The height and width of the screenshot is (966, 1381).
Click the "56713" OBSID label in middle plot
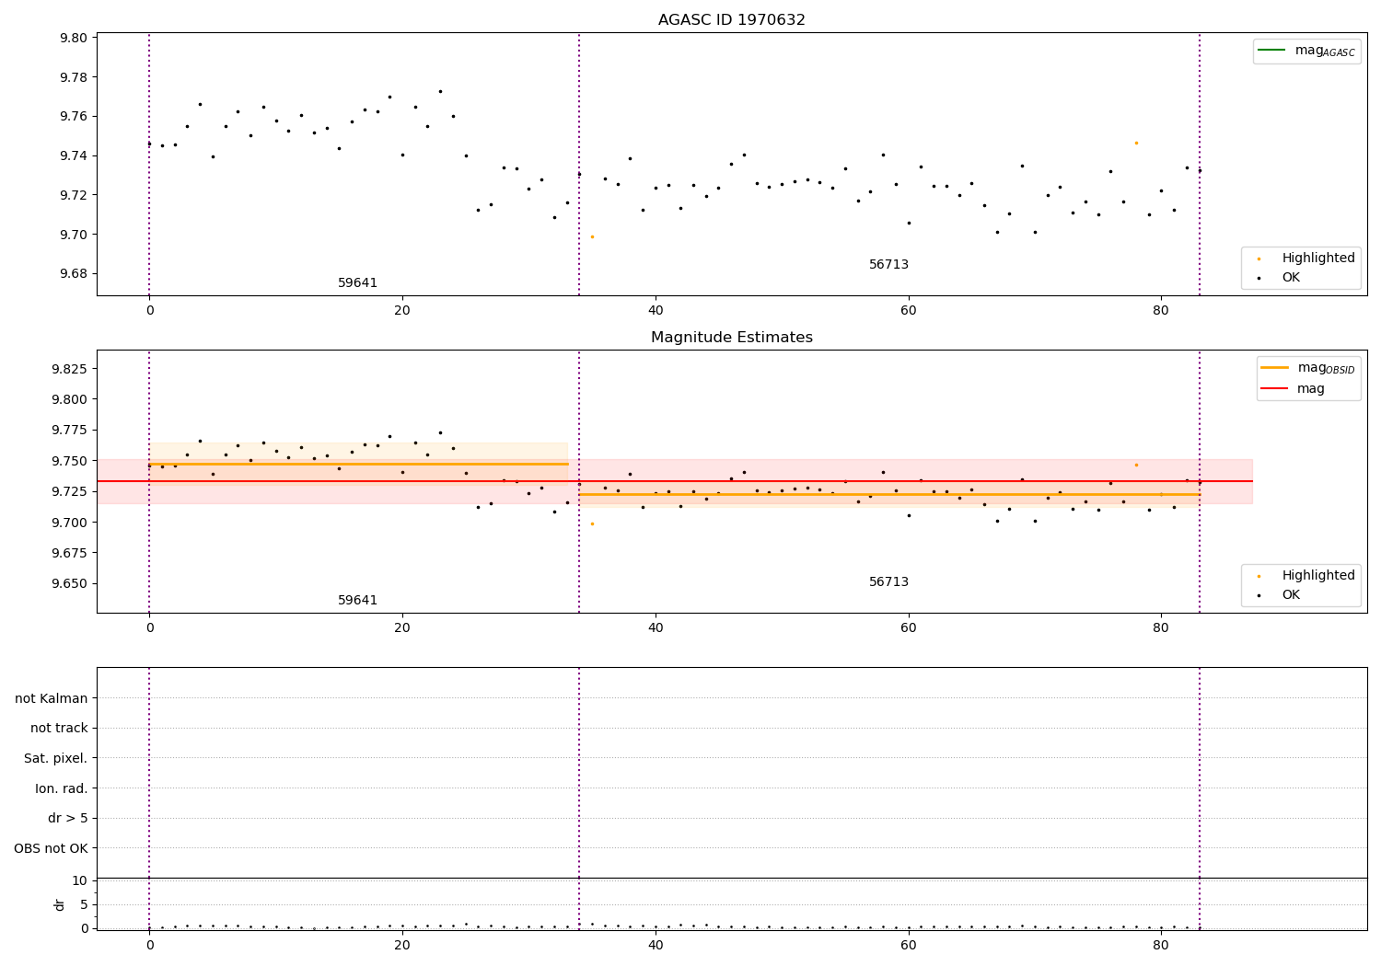888,582
